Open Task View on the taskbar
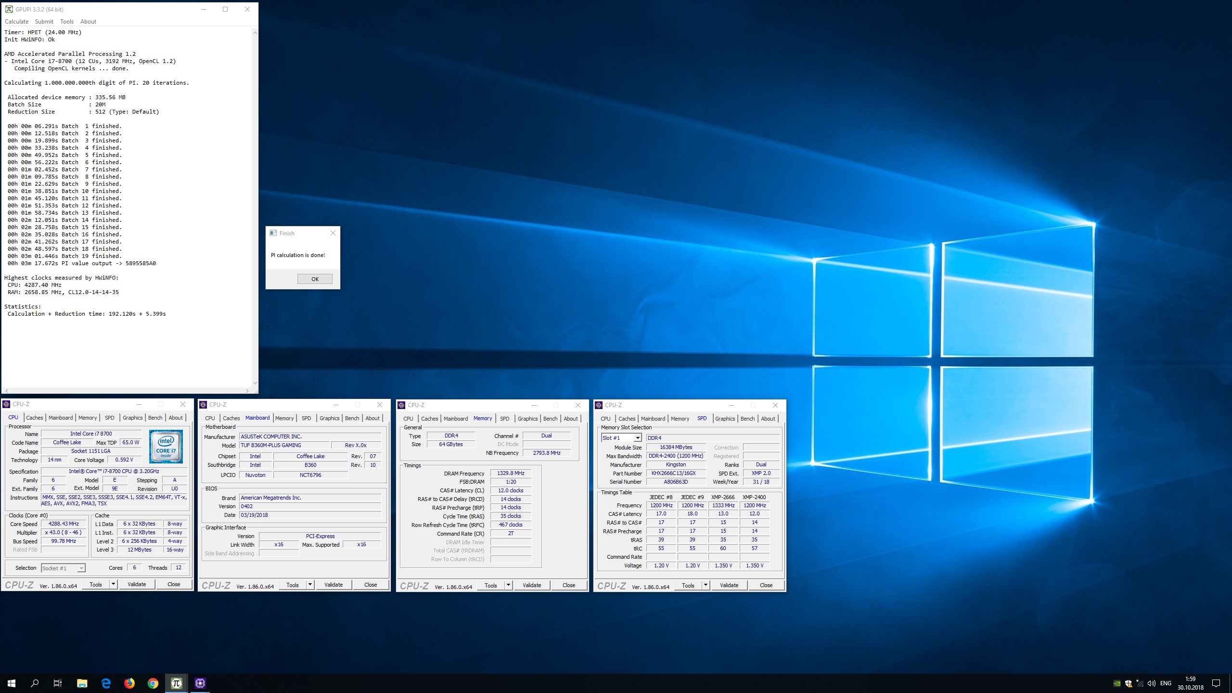Image resolution: width=1232 pixels, height=693 pixels. coord(58,683)
